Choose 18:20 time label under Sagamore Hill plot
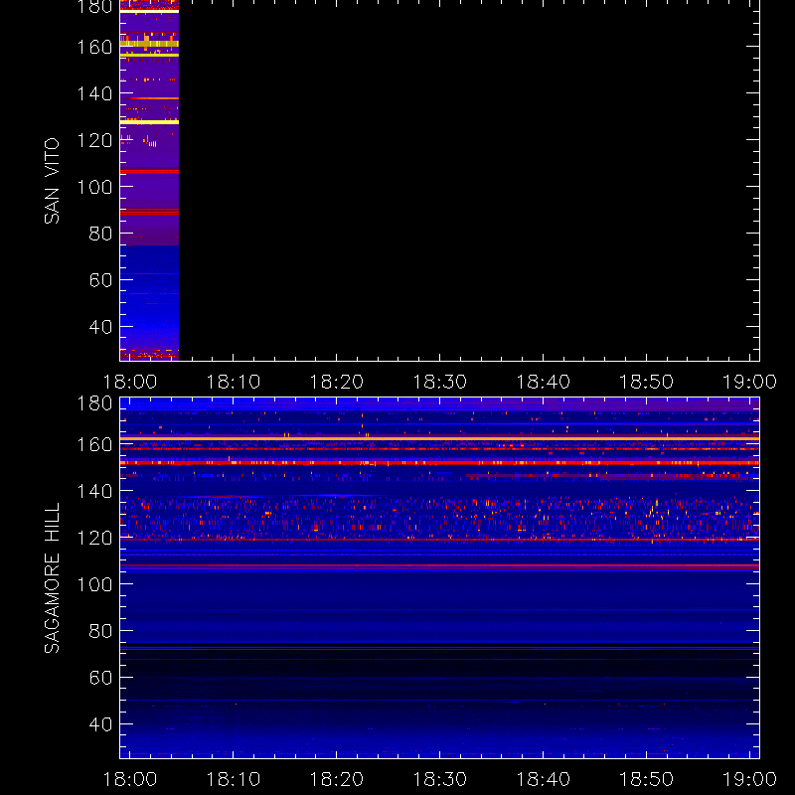795x795 pixels. (x=337, y=779)
